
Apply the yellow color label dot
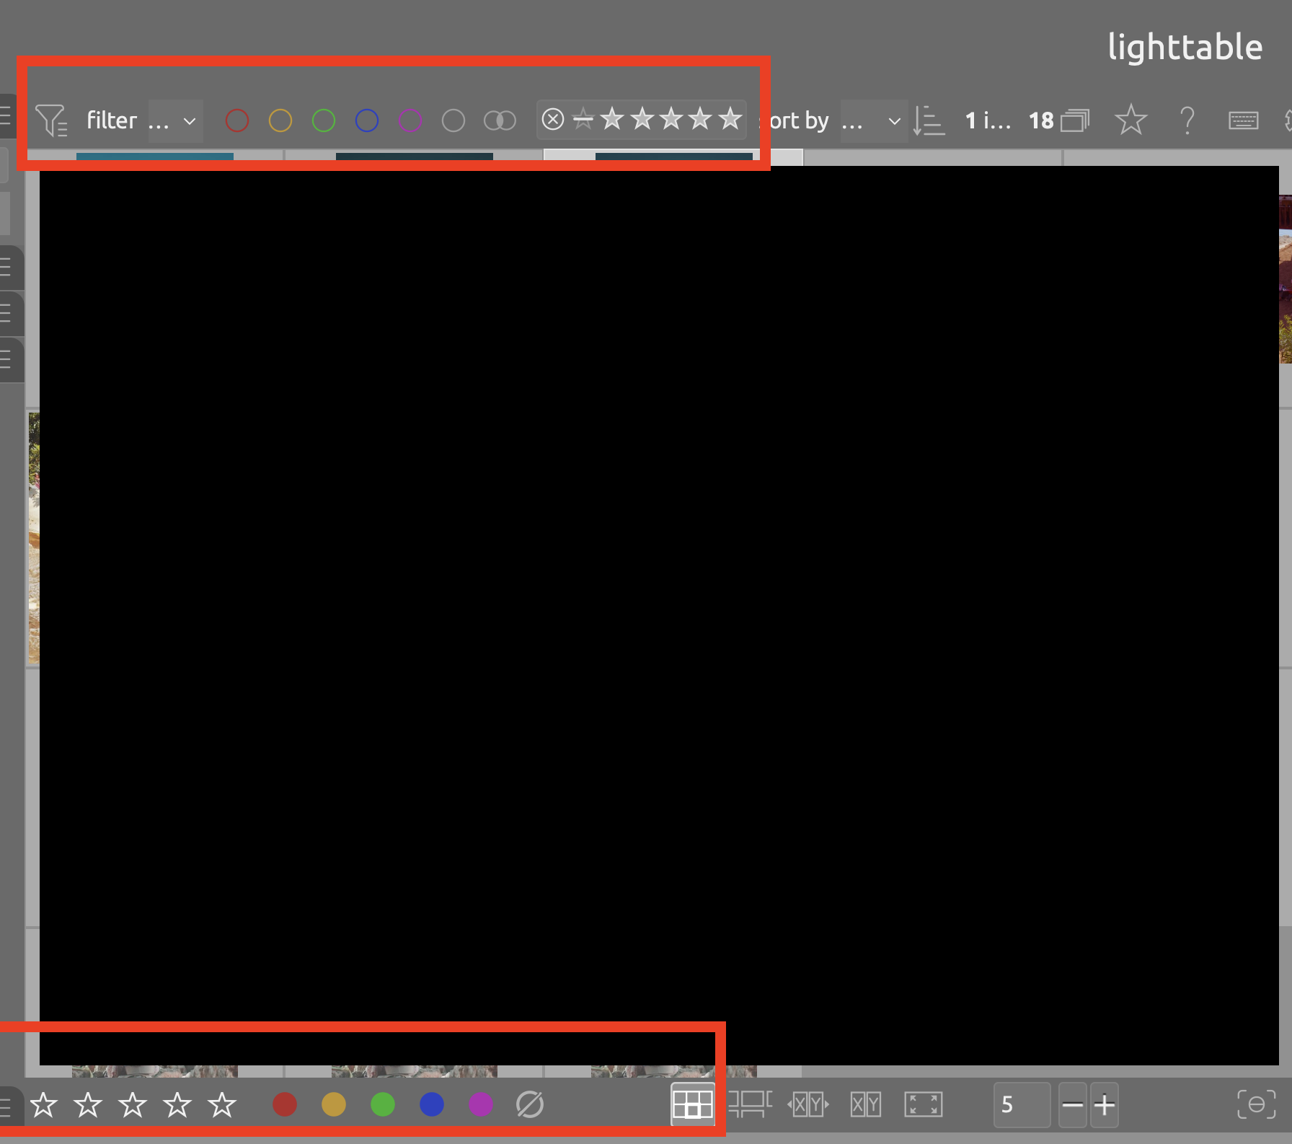(334, 1104)
